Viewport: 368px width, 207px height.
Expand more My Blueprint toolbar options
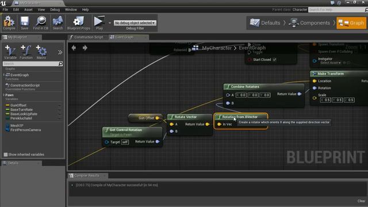[60, 52]
